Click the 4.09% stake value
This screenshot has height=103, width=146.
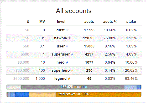click(131, 54)
